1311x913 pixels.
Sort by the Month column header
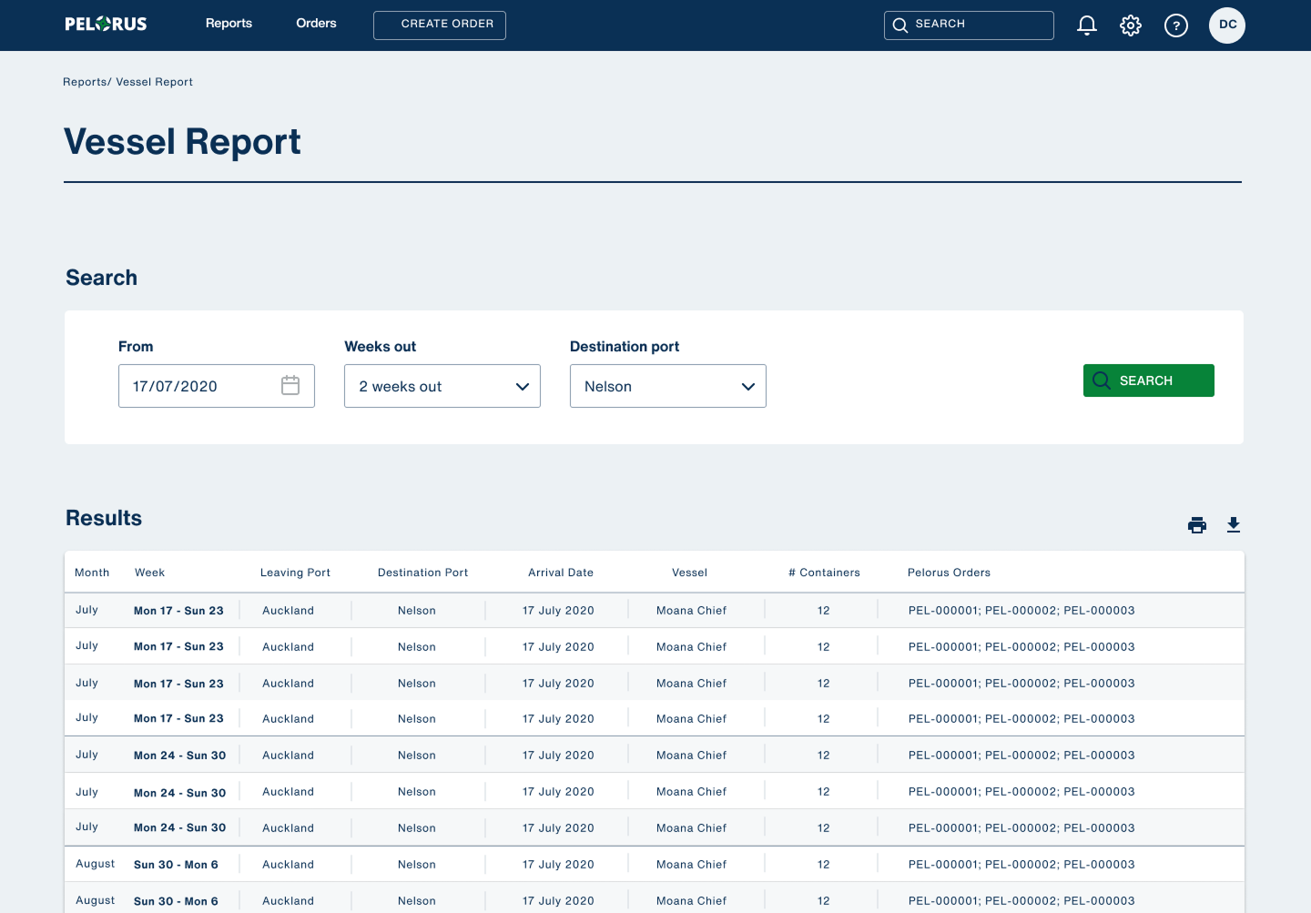(92, 573)
